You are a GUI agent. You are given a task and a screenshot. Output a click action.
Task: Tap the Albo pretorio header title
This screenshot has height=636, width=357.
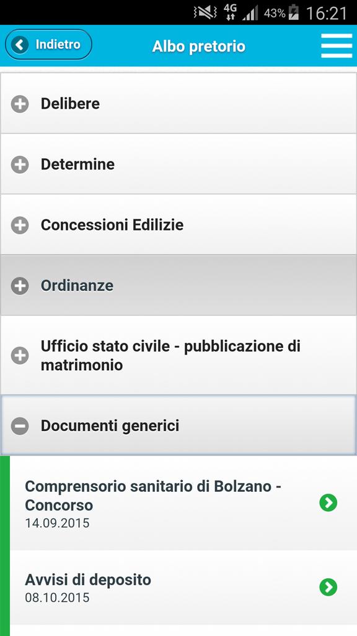tap(199, 46)
